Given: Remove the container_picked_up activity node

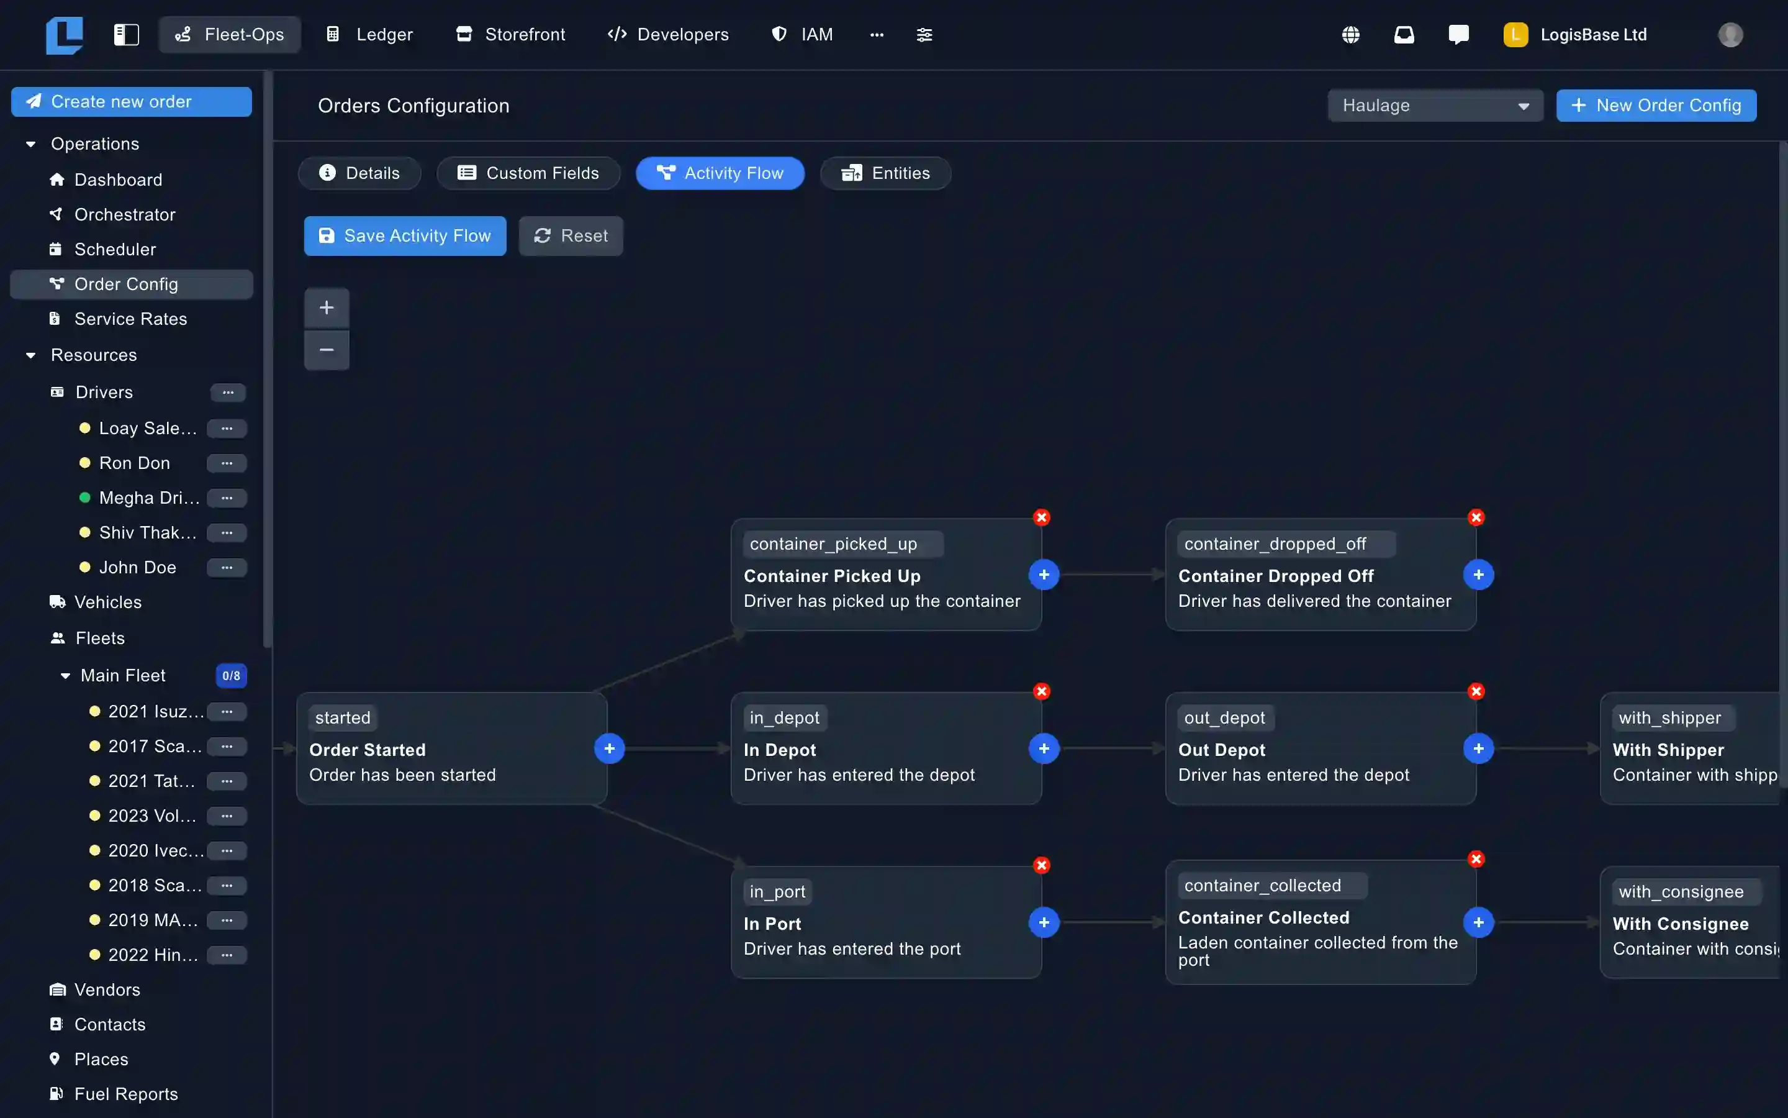Looking at the screenshot, I should coord(1042,517).
